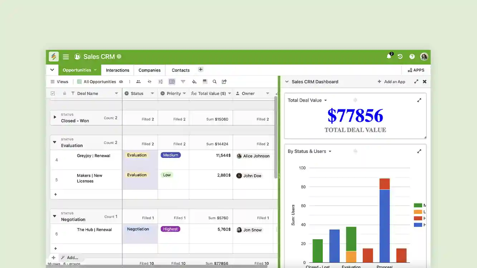
Task: Open the help question mark icon
Action: click(x=412, y=56)
